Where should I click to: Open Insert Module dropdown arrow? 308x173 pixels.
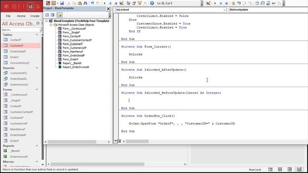tap(58, 3)
